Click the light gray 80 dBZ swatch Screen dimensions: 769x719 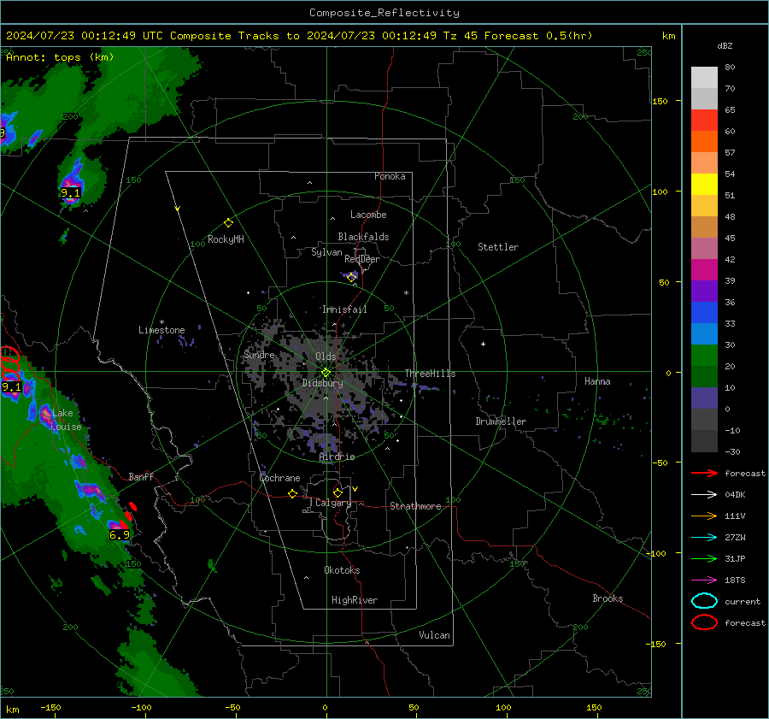tap(704, 77)
